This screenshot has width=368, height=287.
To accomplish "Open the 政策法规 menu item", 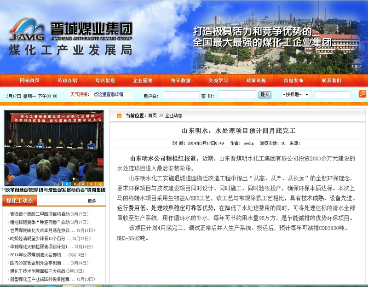I will coord(256,80).
